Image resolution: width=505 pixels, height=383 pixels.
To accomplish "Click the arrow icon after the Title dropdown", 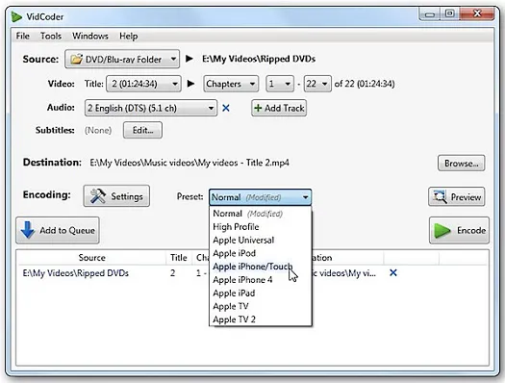I will coord(190,84).
